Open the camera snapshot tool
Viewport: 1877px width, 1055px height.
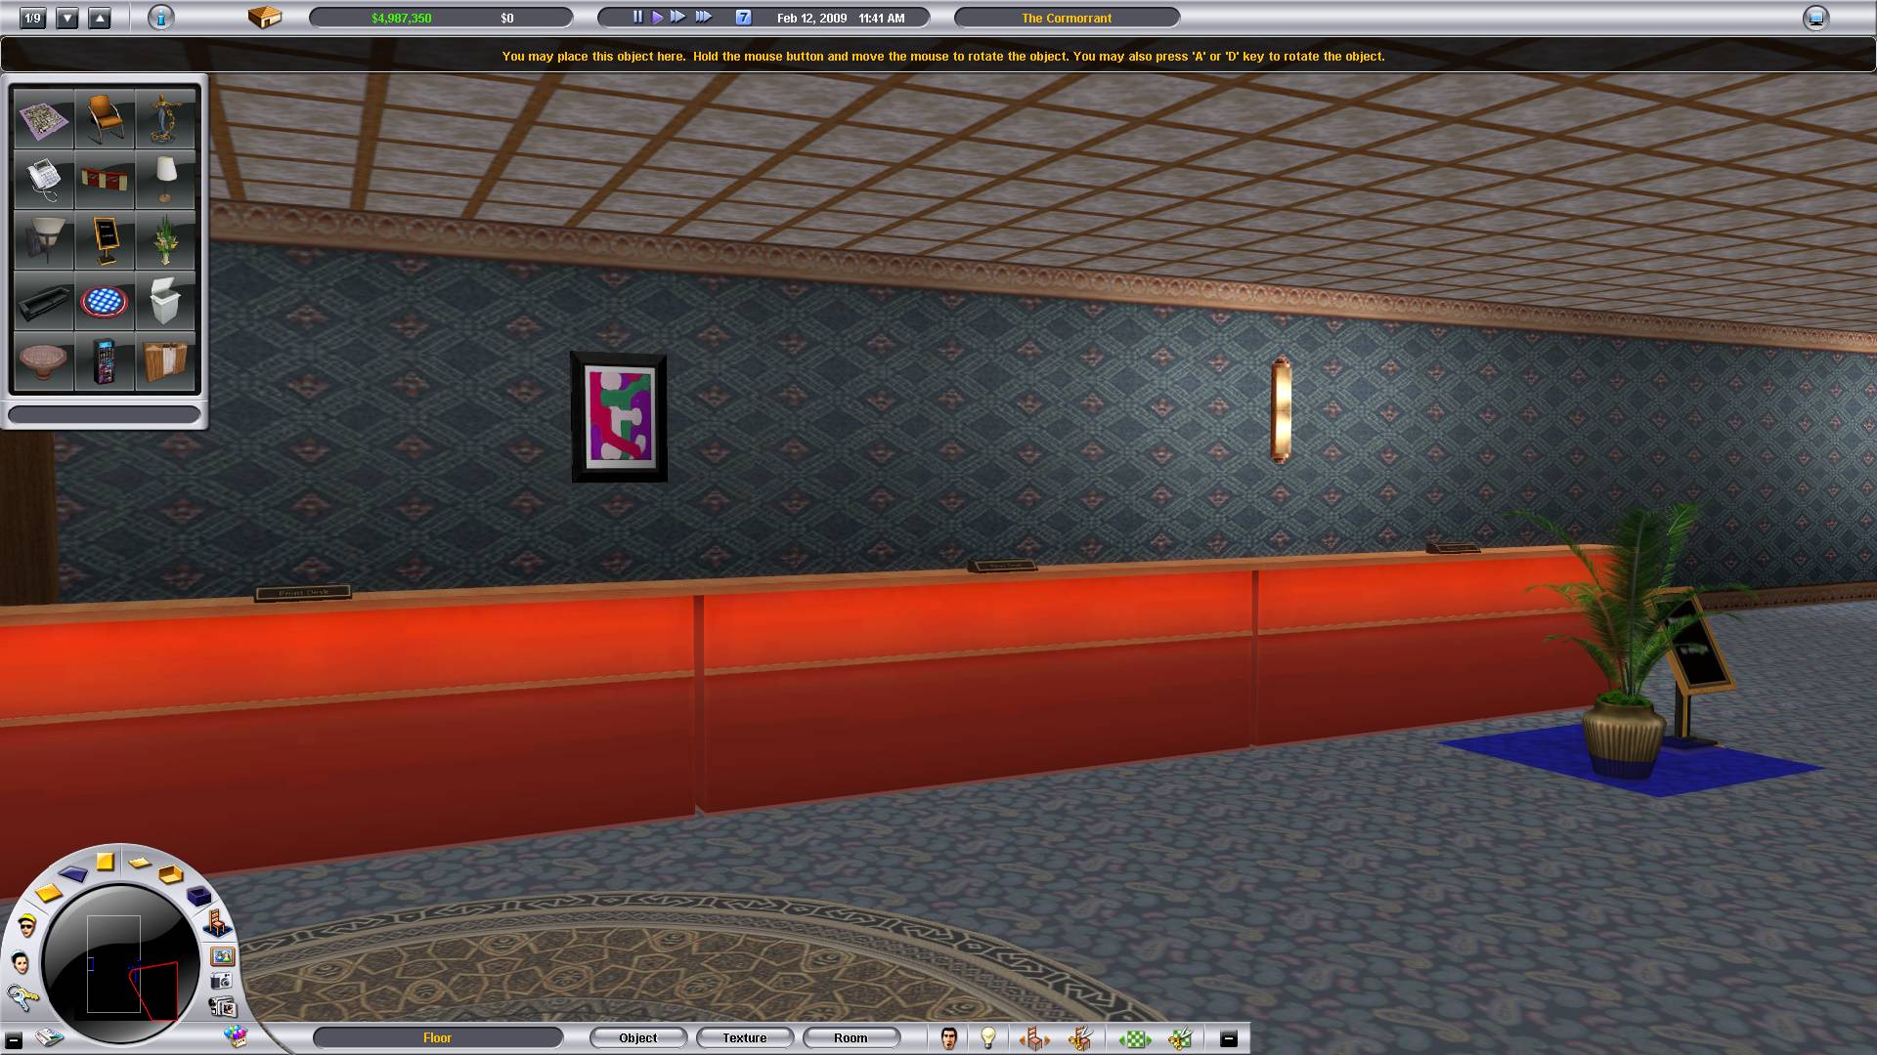coord(222,981)
